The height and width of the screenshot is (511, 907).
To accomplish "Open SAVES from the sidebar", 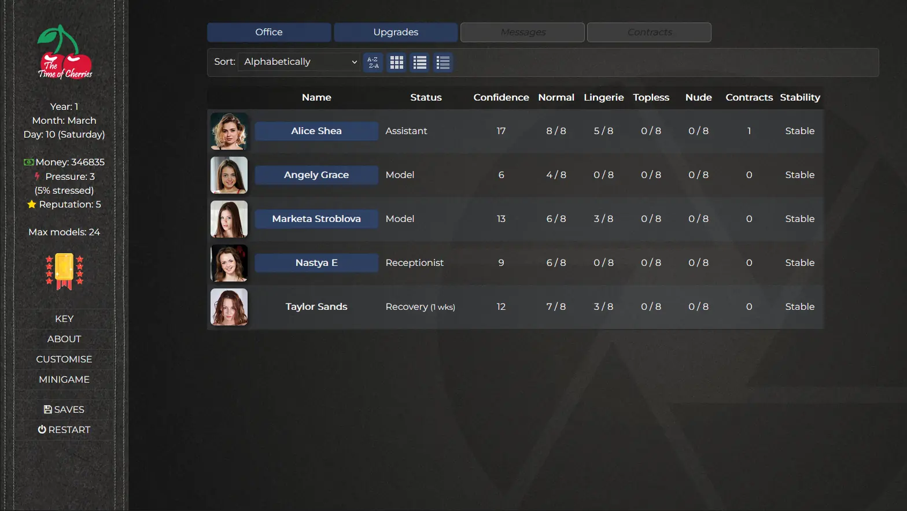I will click(x=64, y=410).
